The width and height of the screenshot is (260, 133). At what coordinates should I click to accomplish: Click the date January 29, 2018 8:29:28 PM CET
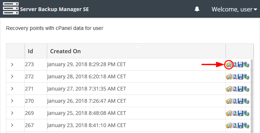87,64
